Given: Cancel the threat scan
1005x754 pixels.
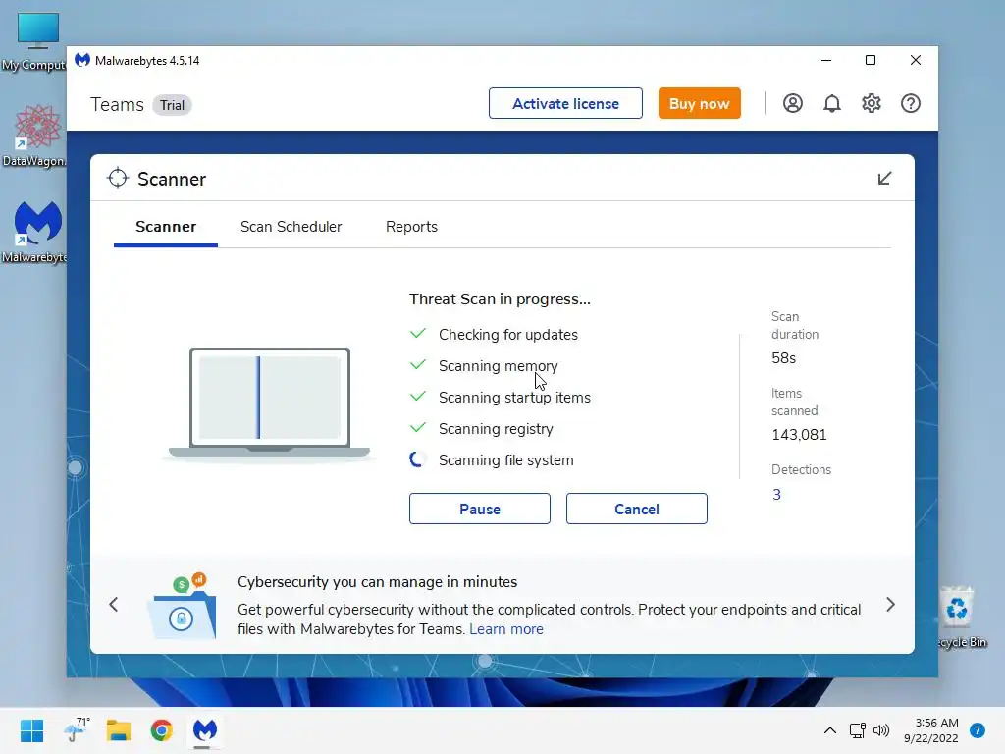Looking at the screenshot, I should tap(636, 509).
